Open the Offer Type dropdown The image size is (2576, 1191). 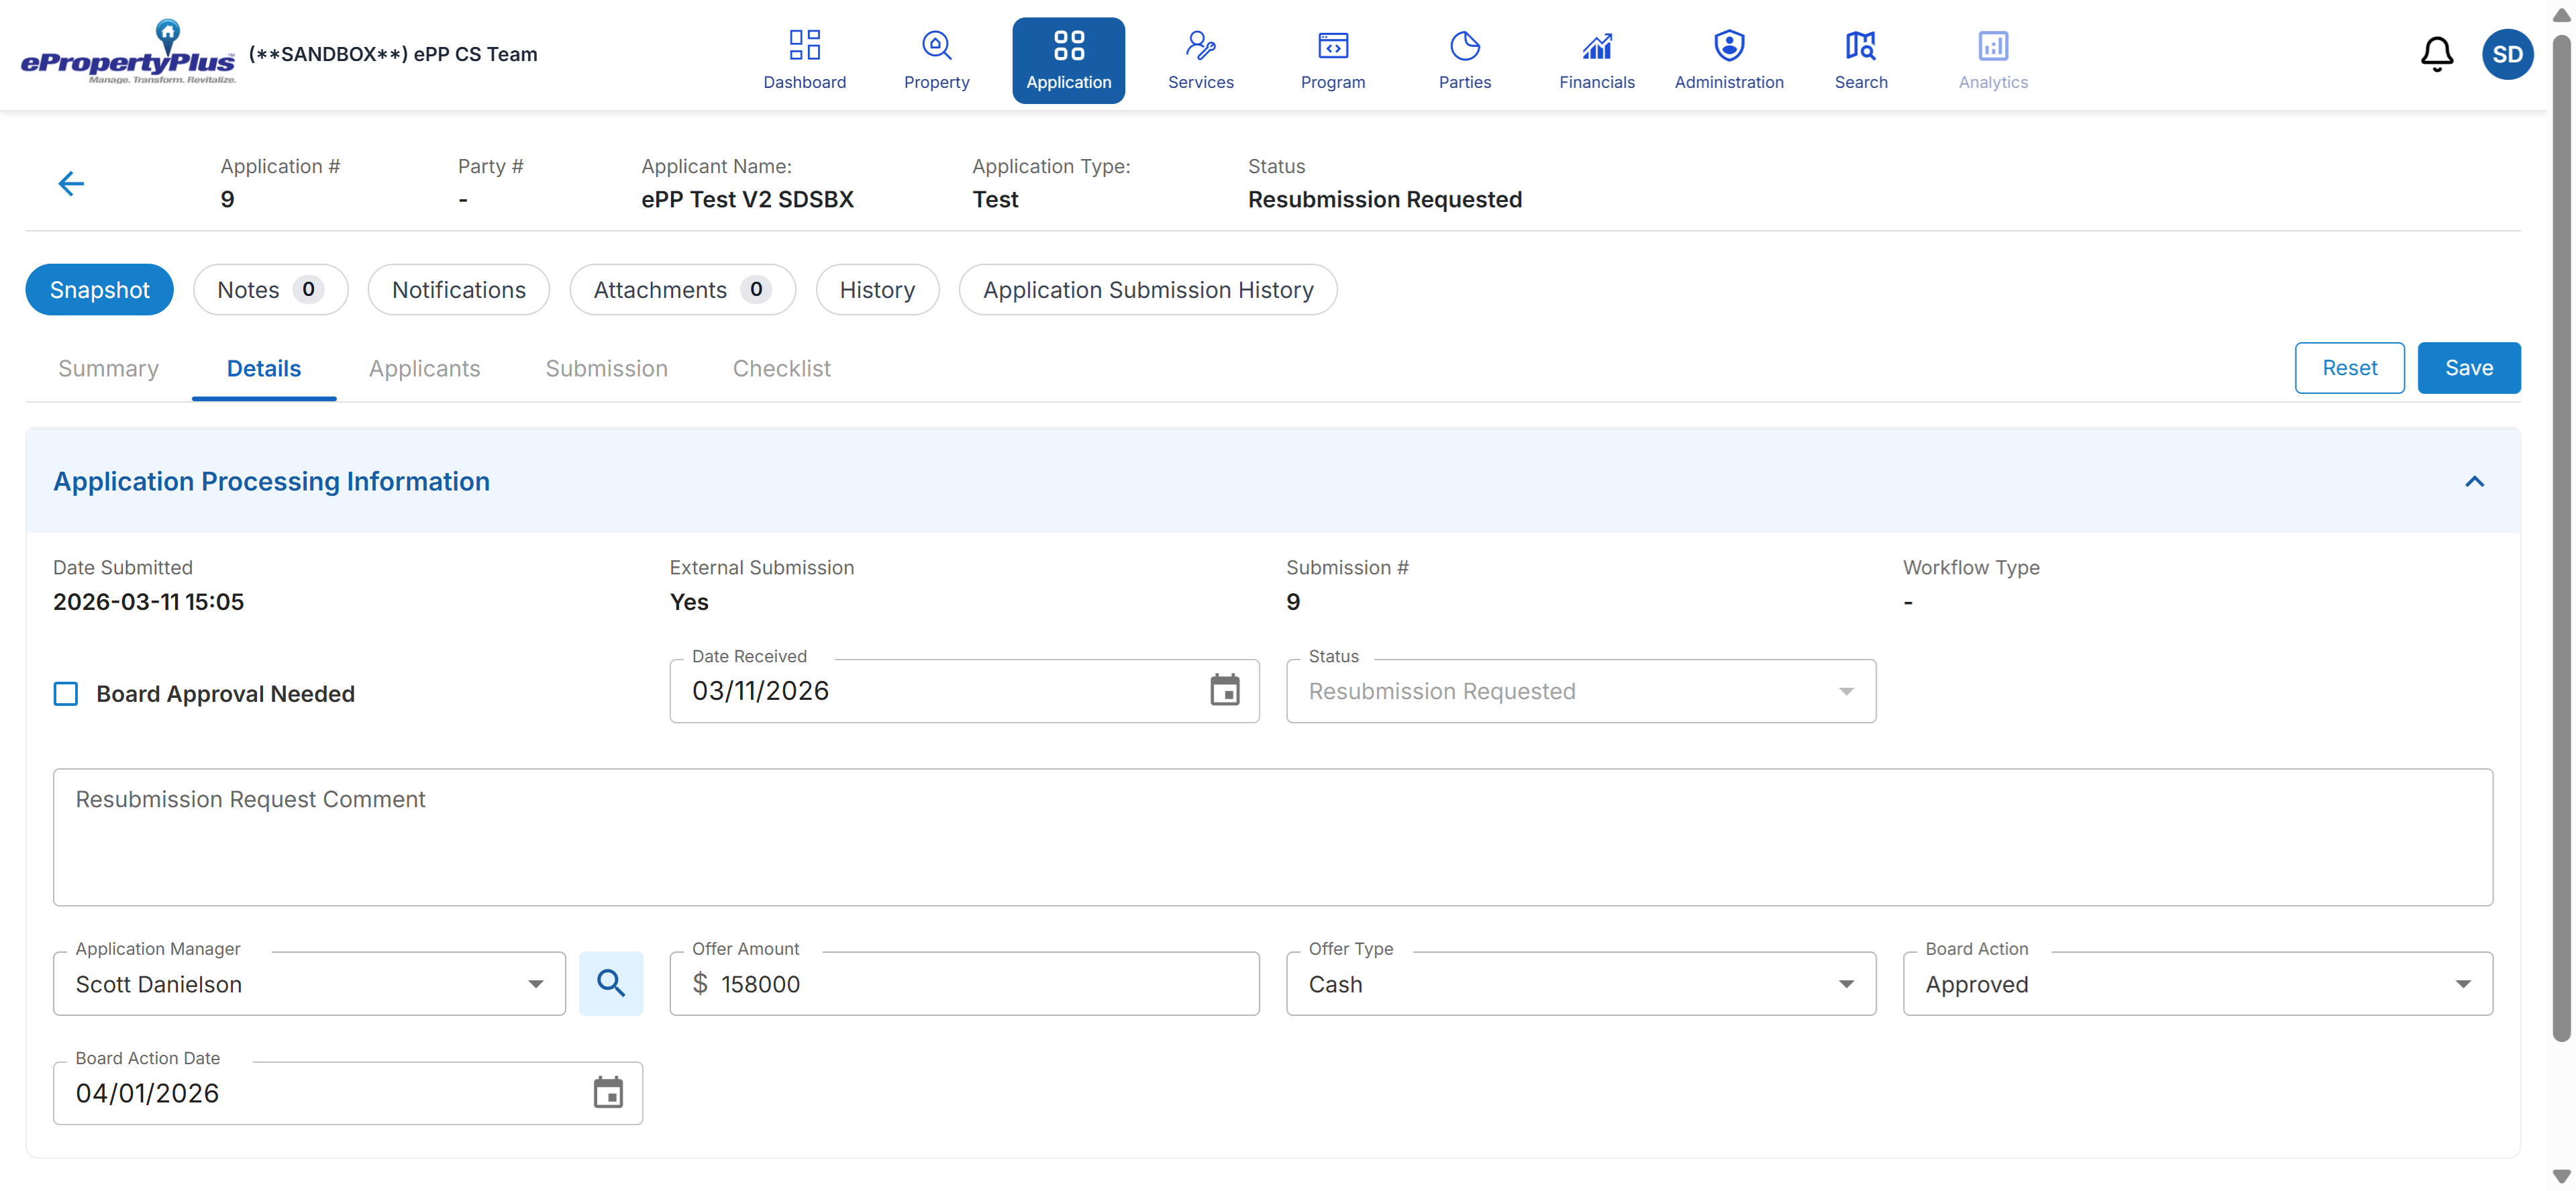click(x=1846, y=984)
